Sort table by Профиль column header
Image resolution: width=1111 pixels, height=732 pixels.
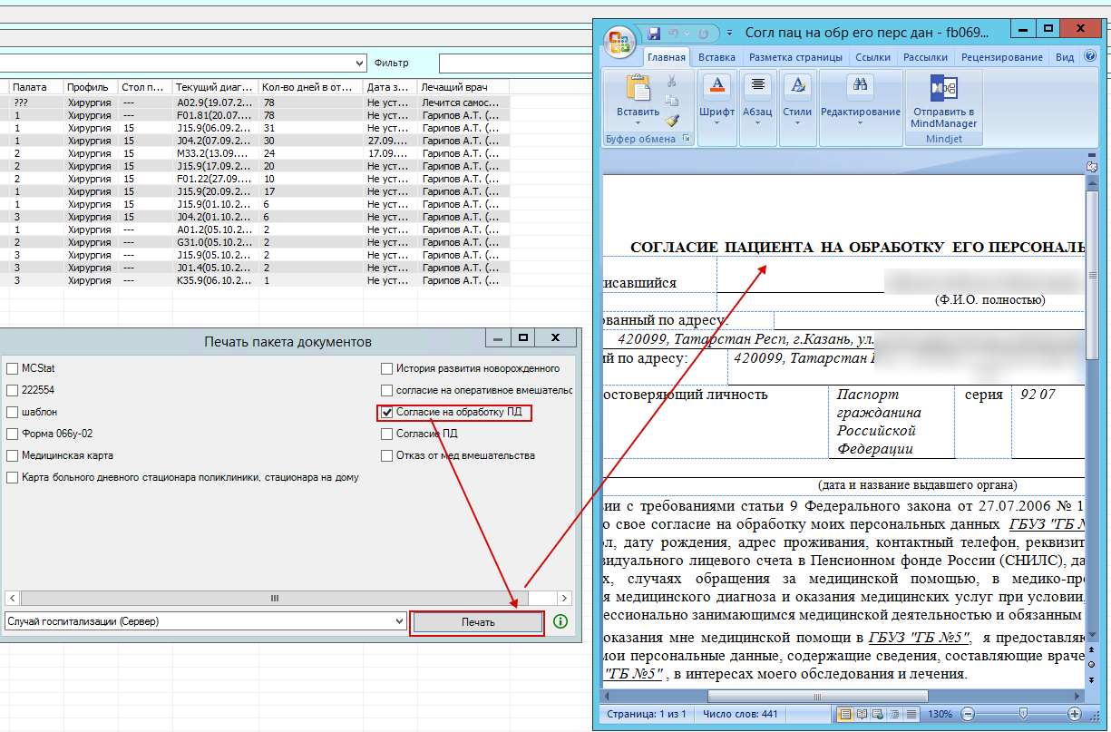[91, 87]
